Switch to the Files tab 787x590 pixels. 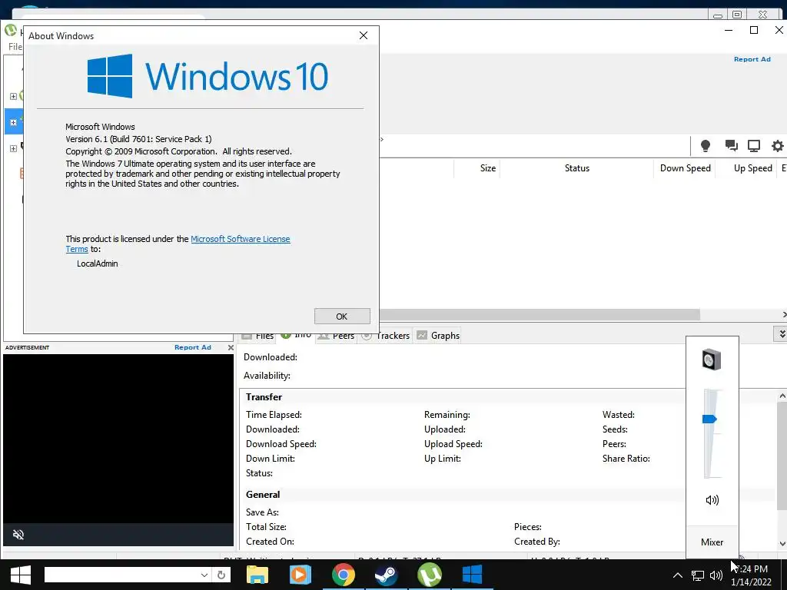[x=258, y=336]
